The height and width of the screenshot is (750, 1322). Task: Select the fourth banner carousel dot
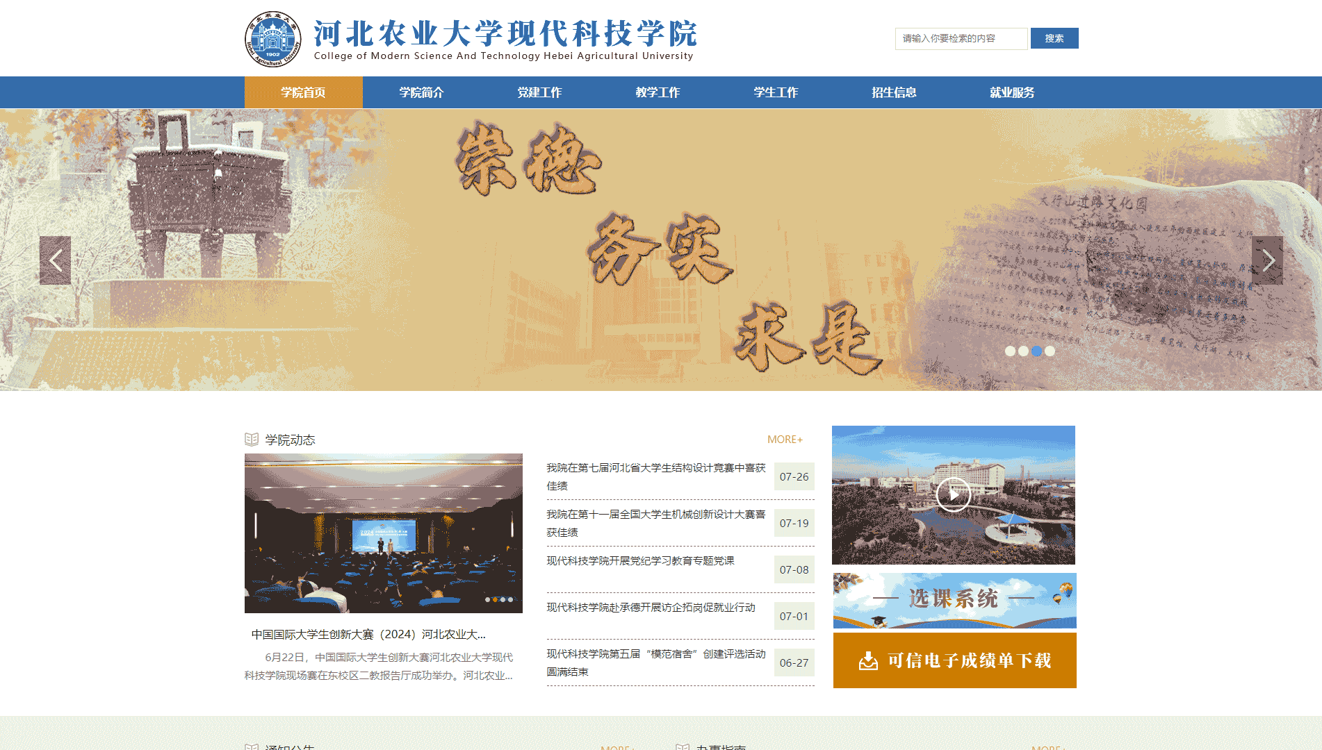1050,351
